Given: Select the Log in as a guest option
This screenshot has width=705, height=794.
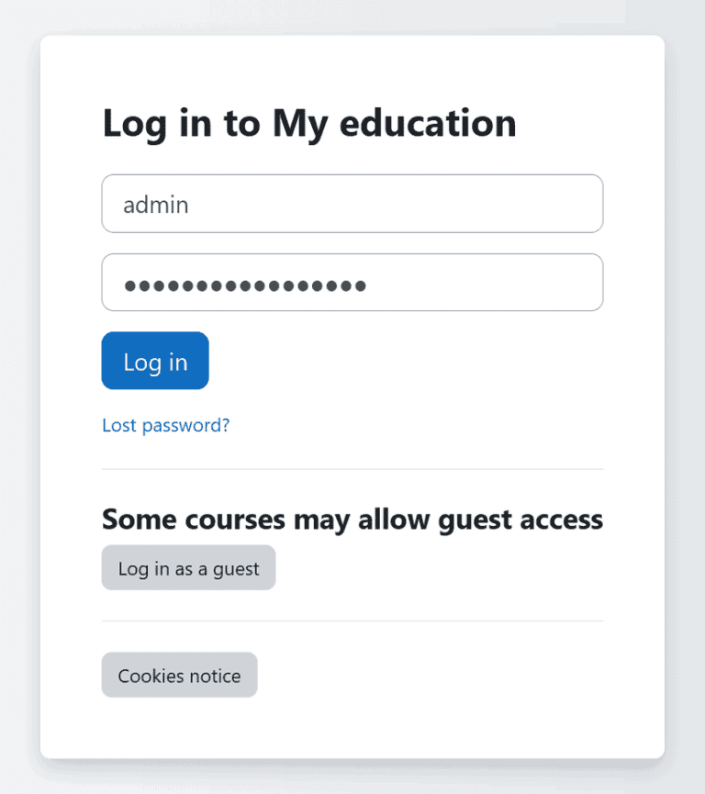Looking at the screenshot, I should coord(187,567).
